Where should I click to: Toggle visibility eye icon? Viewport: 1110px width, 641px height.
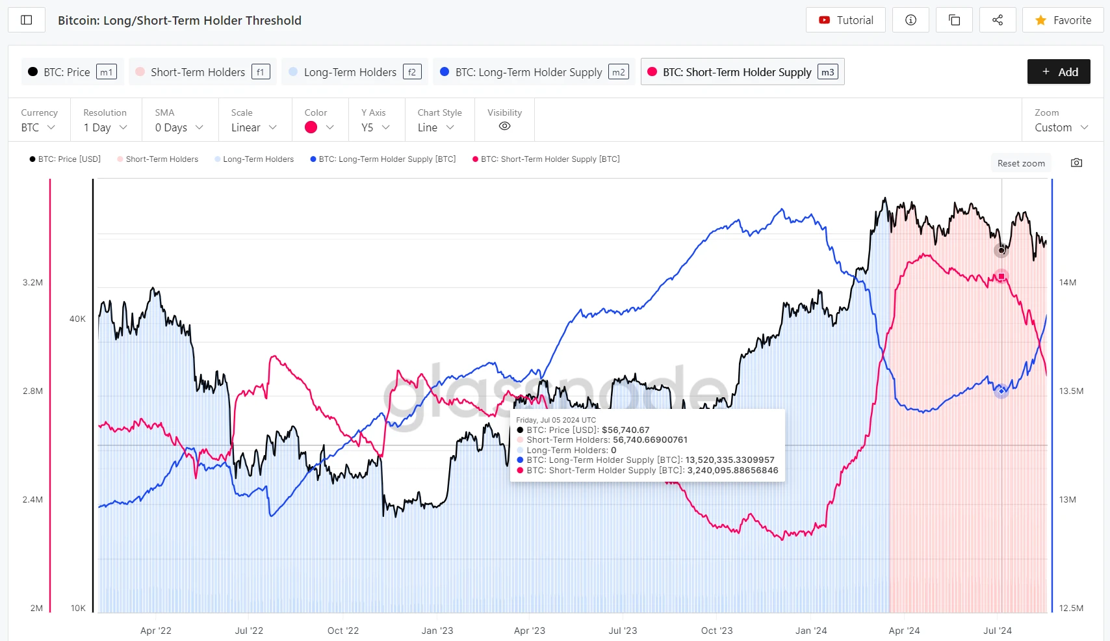click(504, 126)
